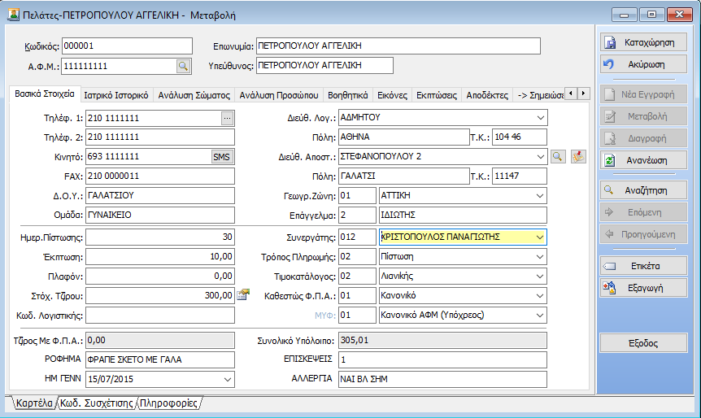Image resolution: width=701 pixels, height=418 pixels.
Task: Open the ΗΜ ΓΕΝΝ date dropdown
Action: point(228,380)
